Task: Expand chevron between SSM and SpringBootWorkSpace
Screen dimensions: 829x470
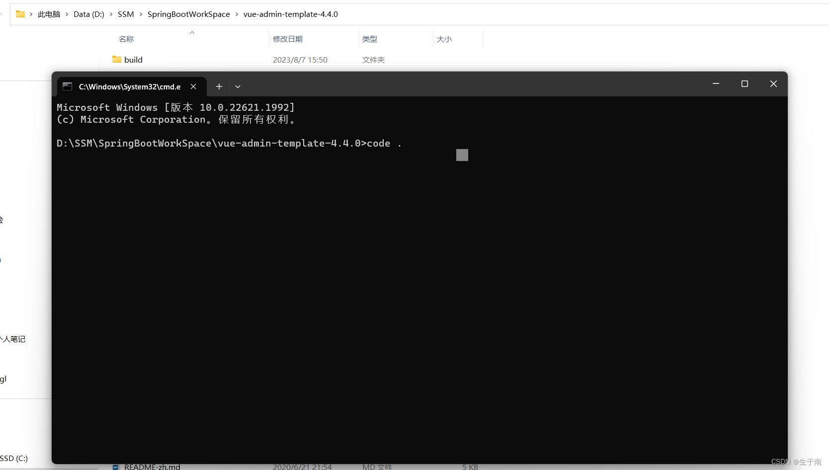Action: point(141,14)
